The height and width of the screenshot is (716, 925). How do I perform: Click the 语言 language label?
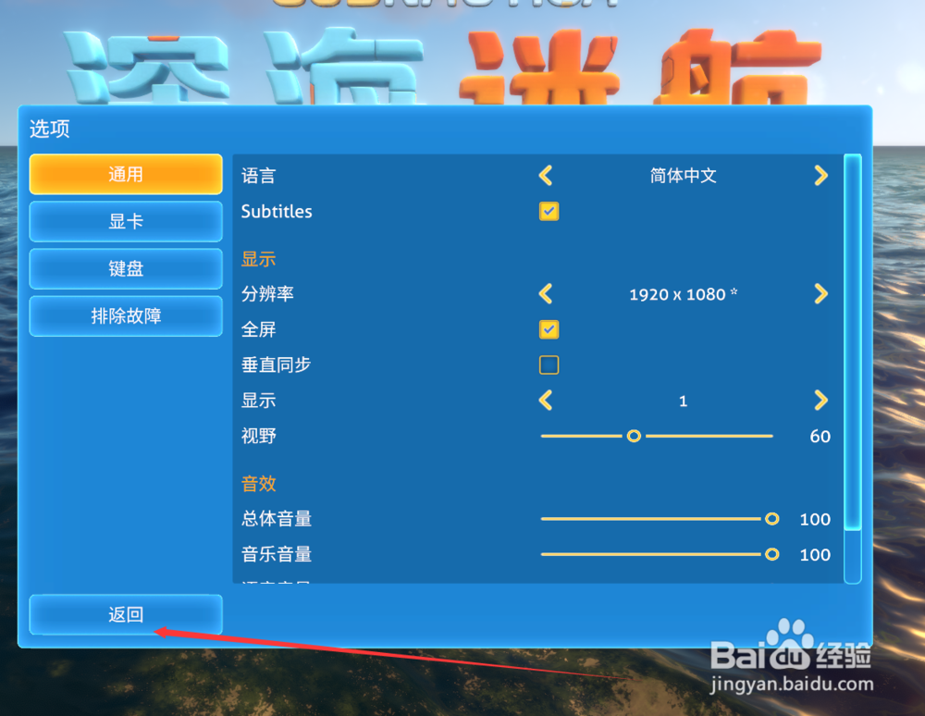258,176
